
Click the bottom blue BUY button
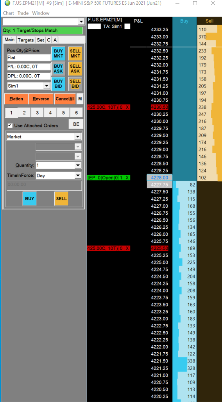pos(29,199)
